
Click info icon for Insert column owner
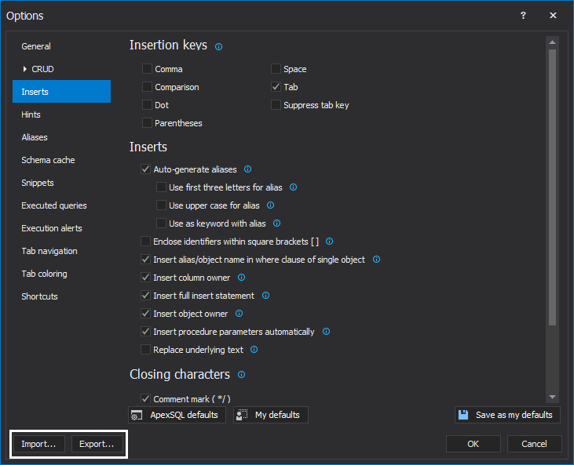click(x=241, y=278)
